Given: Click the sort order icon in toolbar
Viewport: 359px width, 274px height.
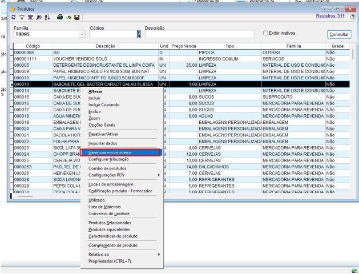Looking at the screenshot, I should (46, 18).
